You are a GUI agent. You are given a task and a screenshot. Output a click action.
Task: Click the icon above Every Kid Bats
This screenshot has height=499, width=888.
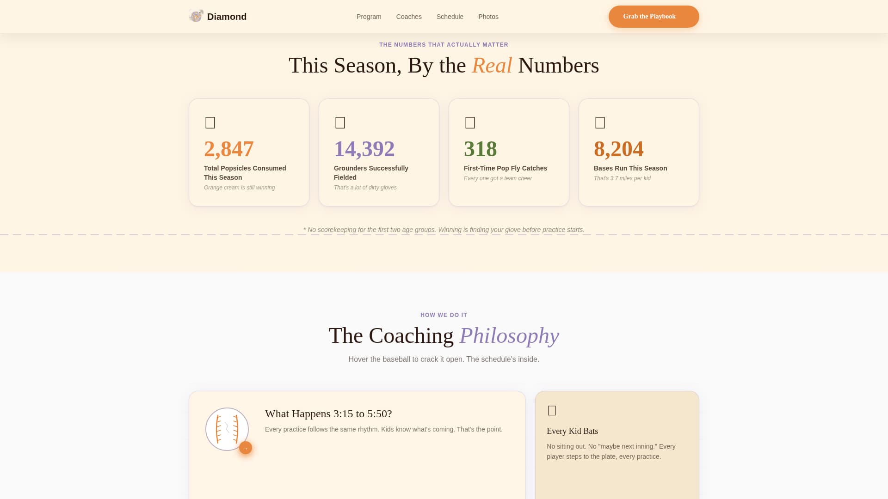tap(552, 410)
